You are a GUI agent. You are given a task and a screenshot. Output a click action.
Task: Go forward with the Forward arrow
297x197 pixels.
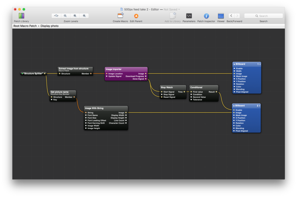click(237, 16)
